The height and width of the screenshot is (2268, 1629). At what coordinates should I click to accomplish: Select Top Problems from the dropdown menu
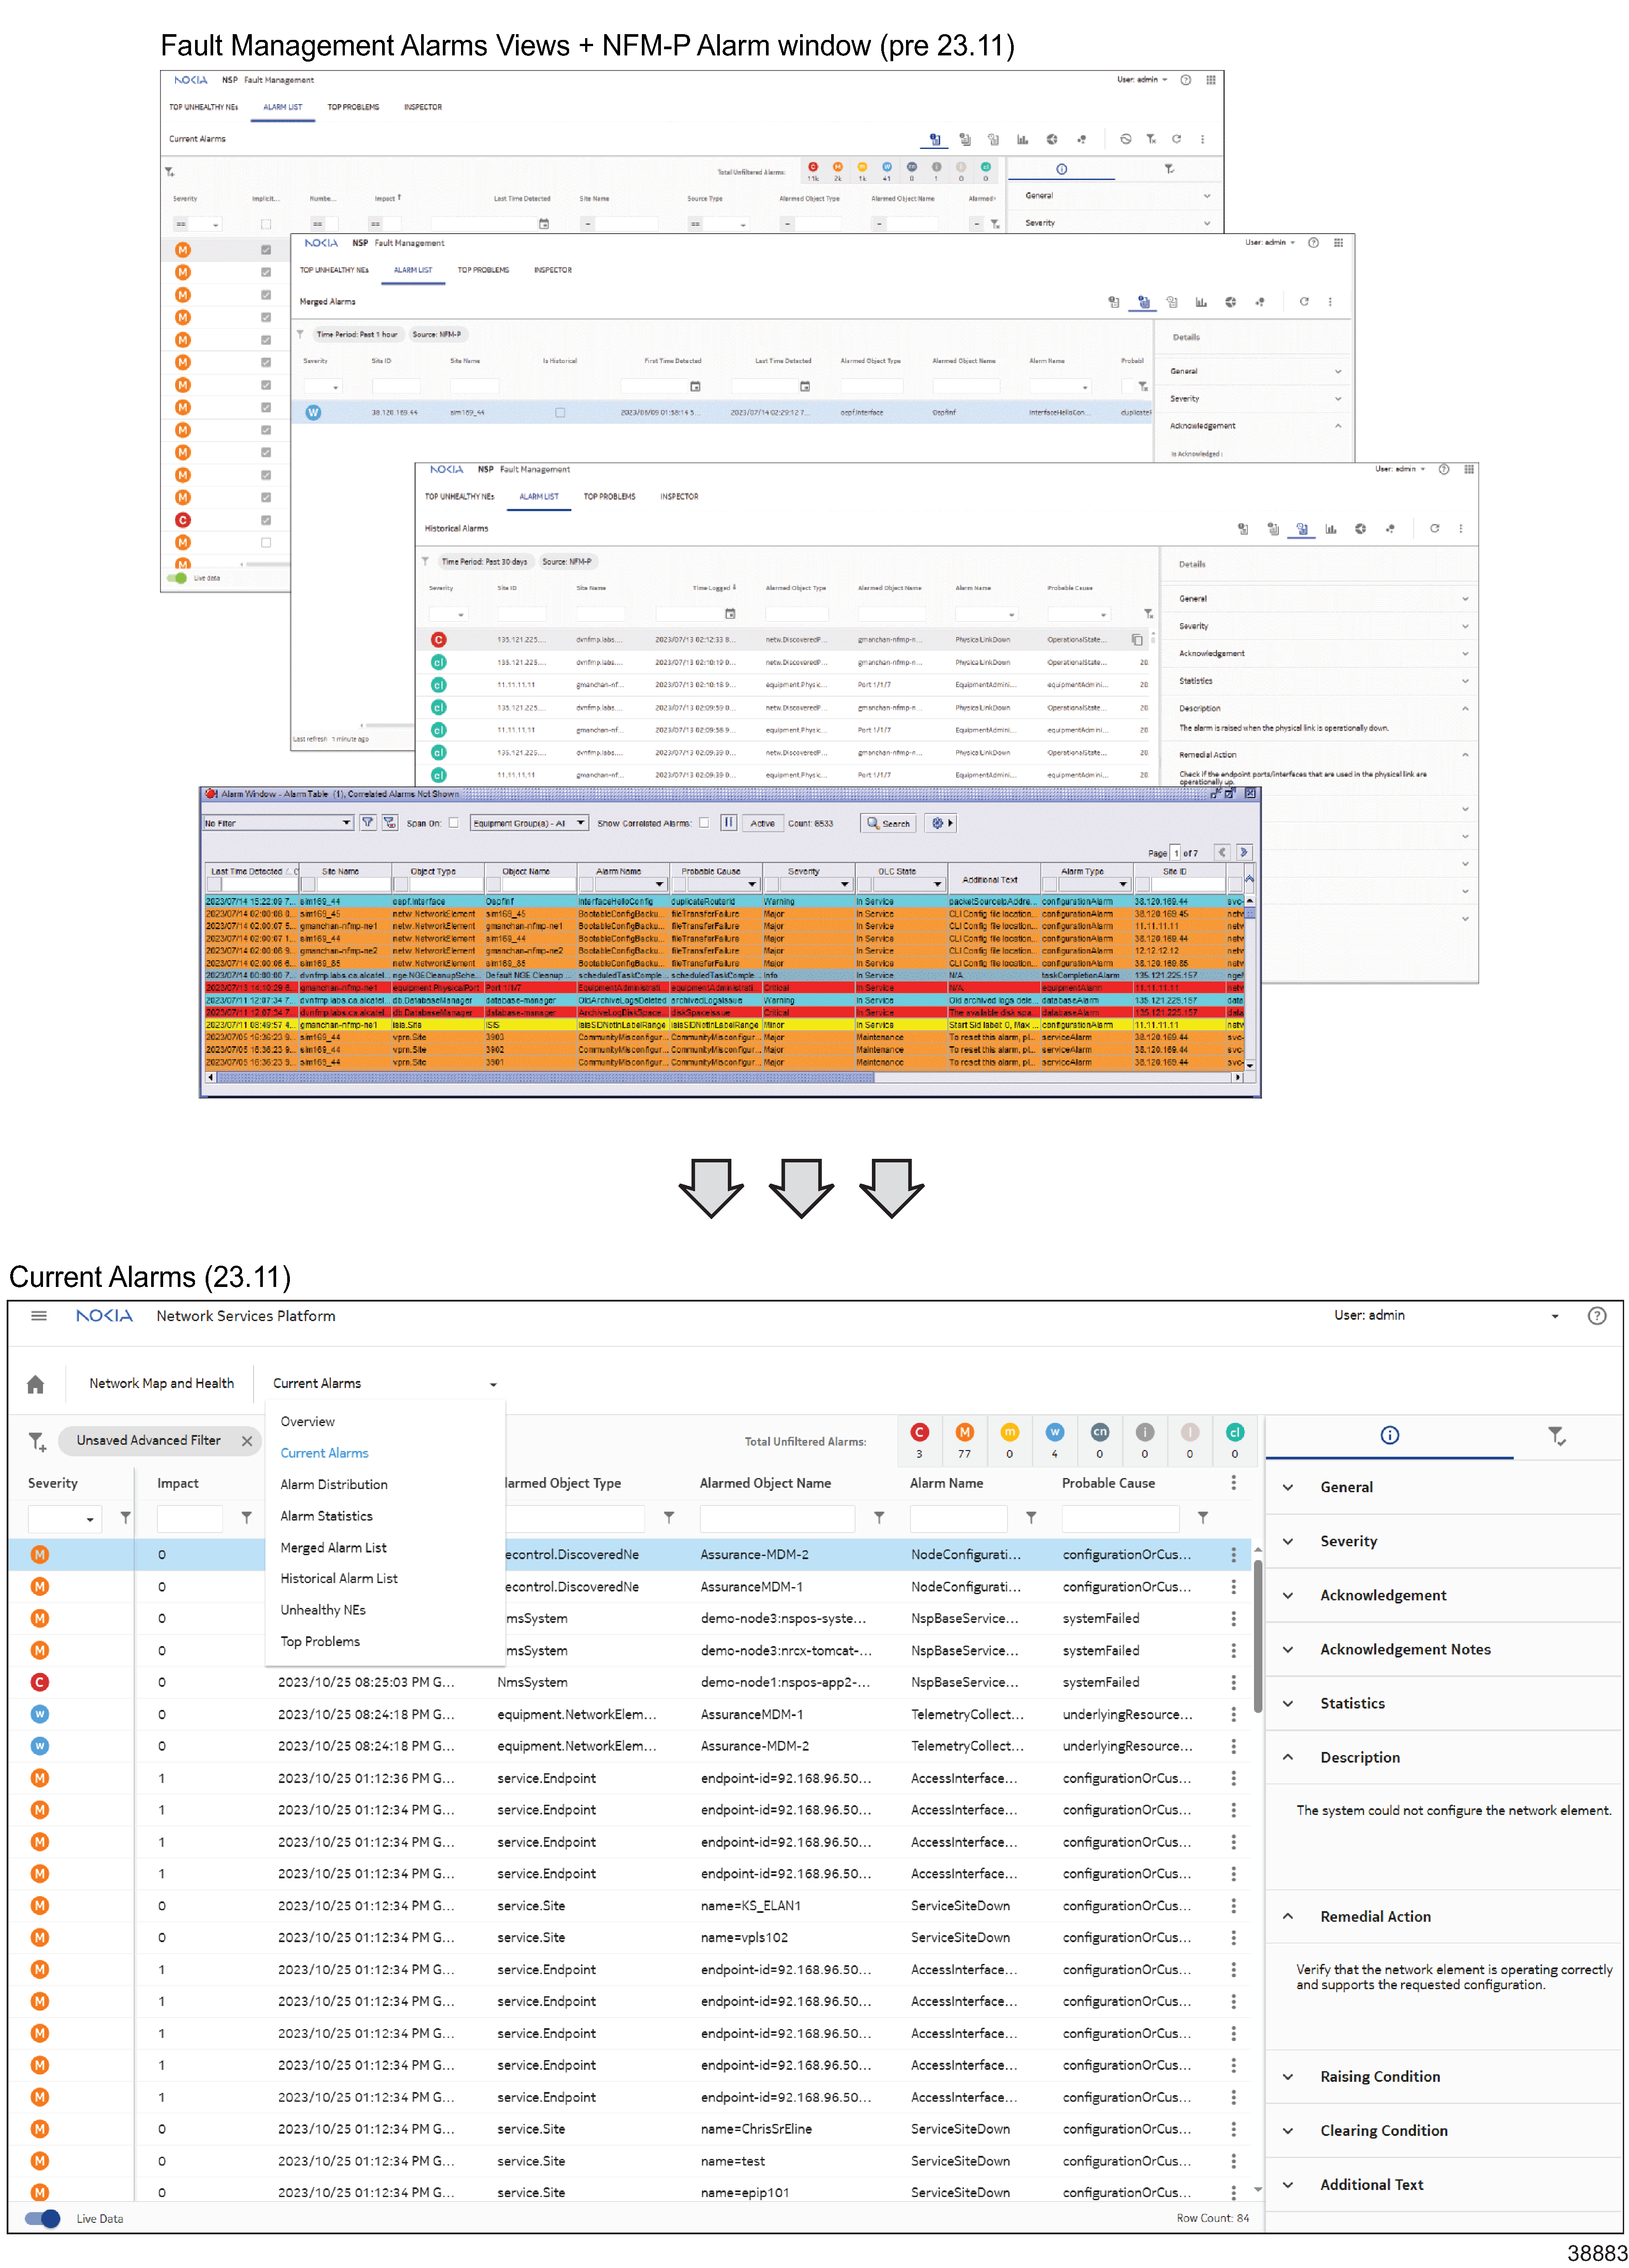click(x=320, y=1642)
